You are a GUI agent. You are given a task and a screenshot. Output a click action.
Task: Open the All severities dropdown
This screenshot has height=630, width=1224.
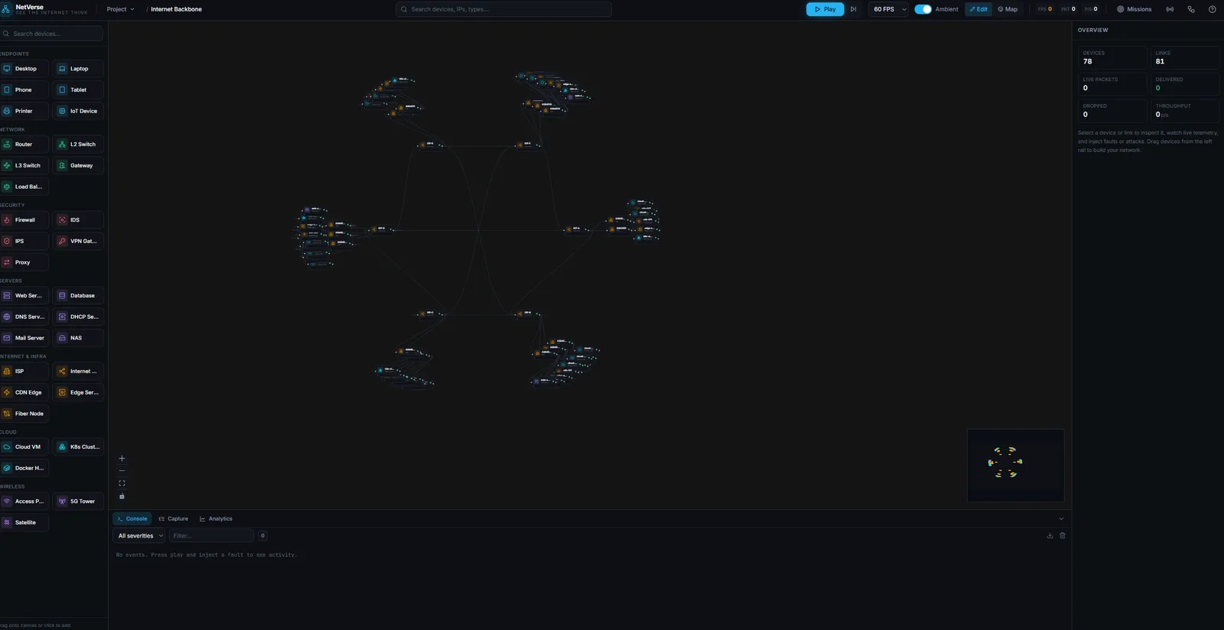[x=139, y=536]
